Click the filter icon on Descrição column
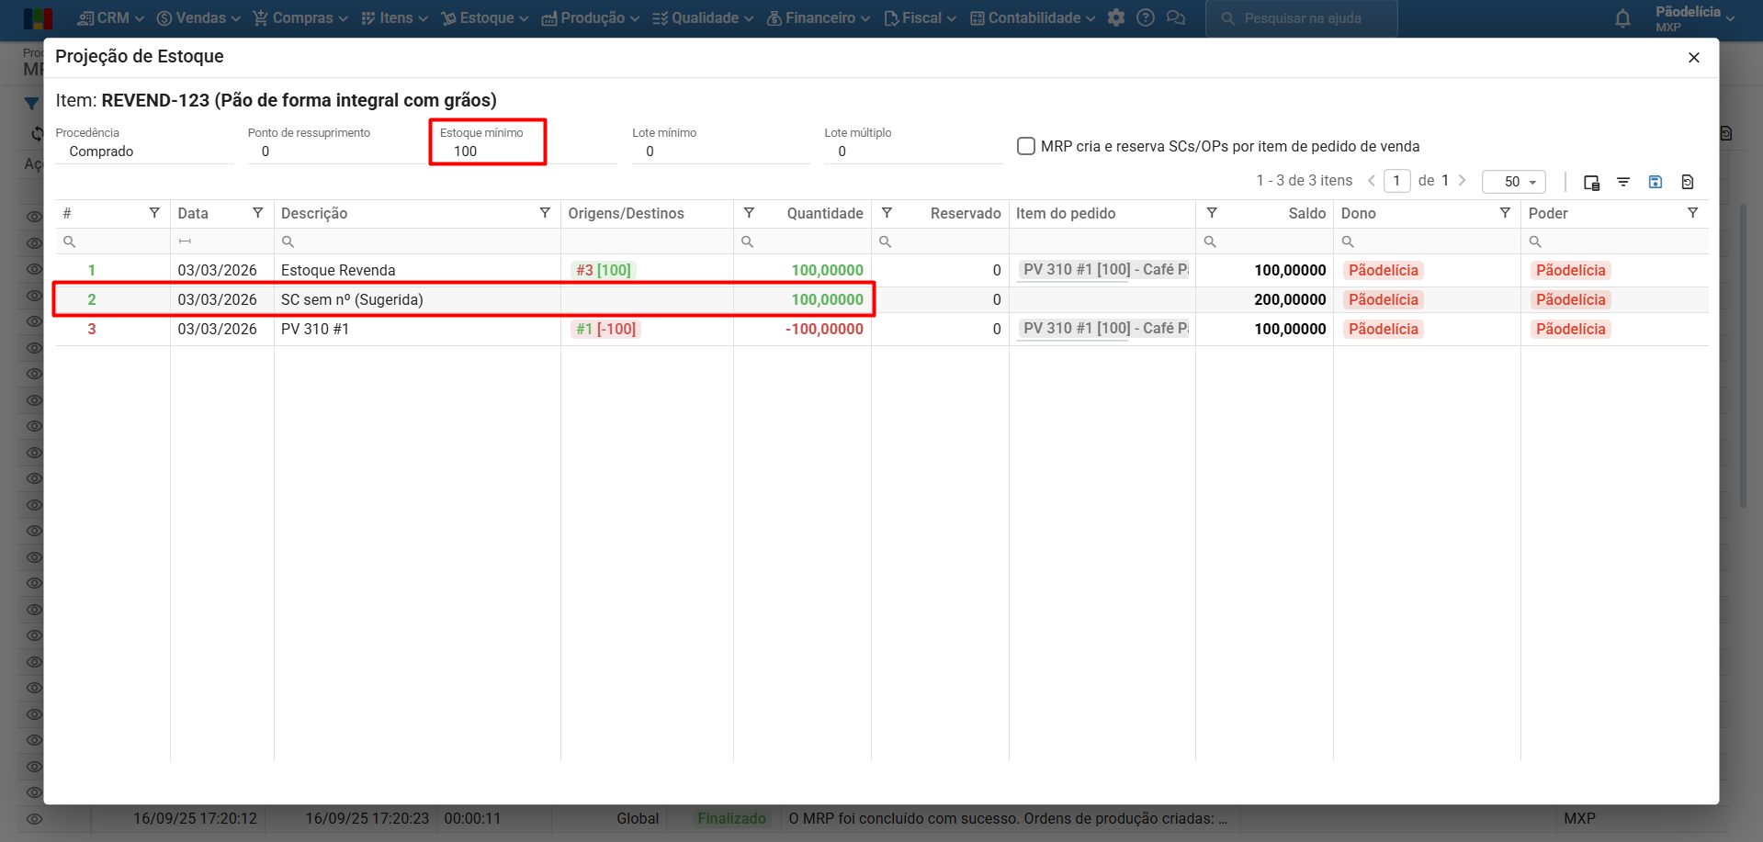Screen dimensions: 1763x842 545,213
